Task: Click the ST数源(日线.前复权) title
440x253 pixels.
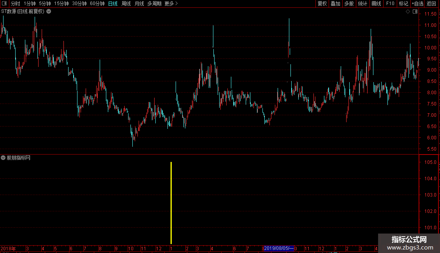Action: [x=23, y=12]
